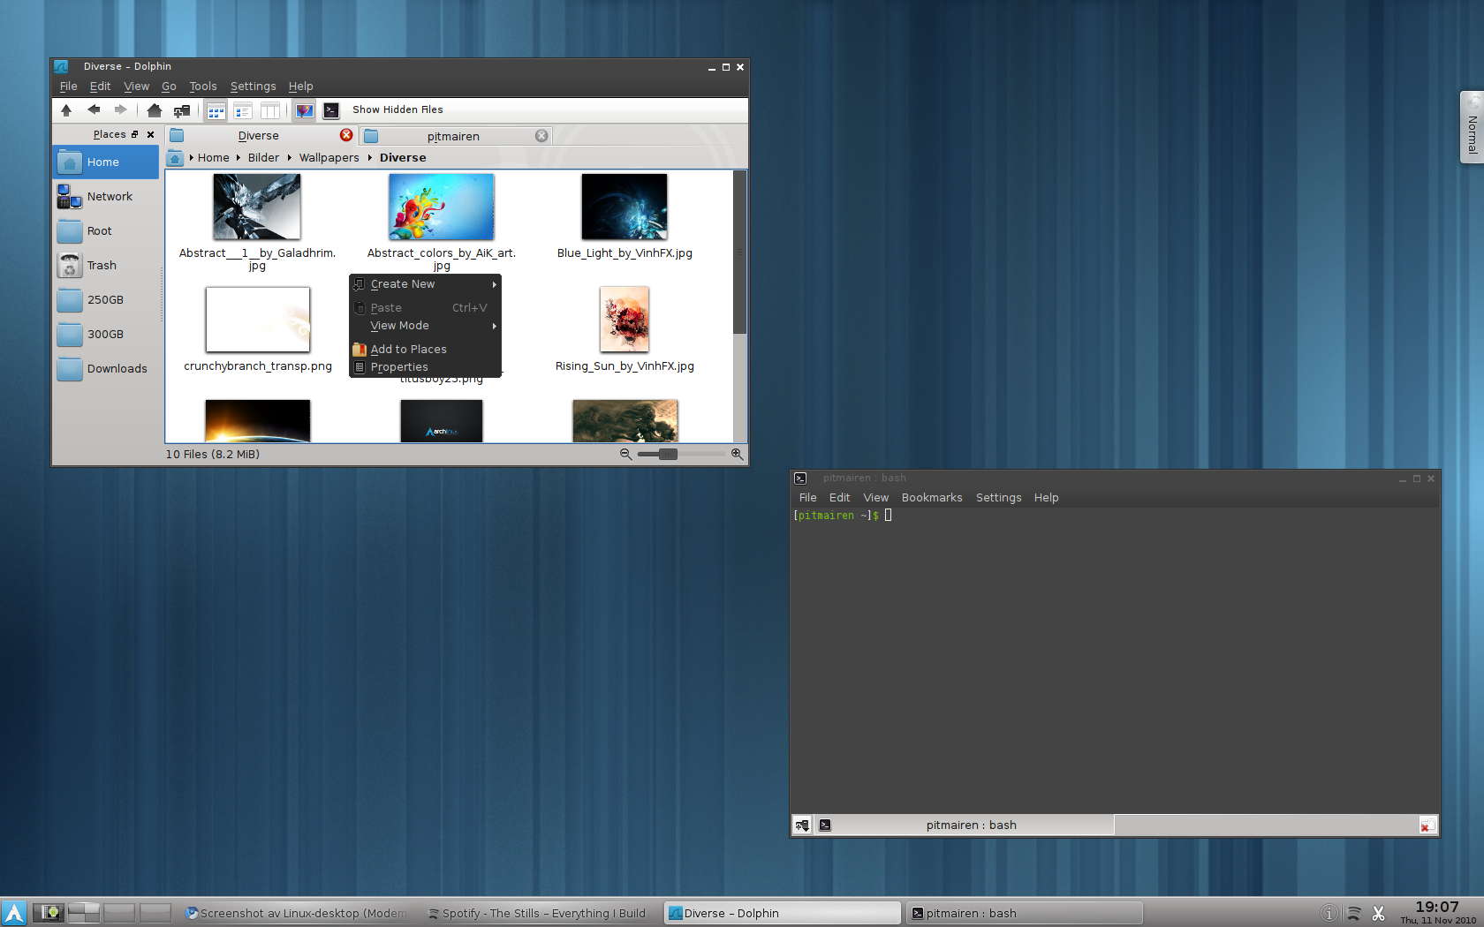Toggle the Preview thumbnails button

(305, 110)
